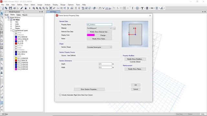Viewport: 207px width, 116px height.
Task: Click the ETABS logo in dialog title
Action: click(x=57, y=15)
